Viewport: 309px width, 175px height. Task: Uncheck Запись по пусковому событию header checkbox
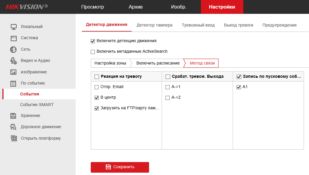click(239, 77)
